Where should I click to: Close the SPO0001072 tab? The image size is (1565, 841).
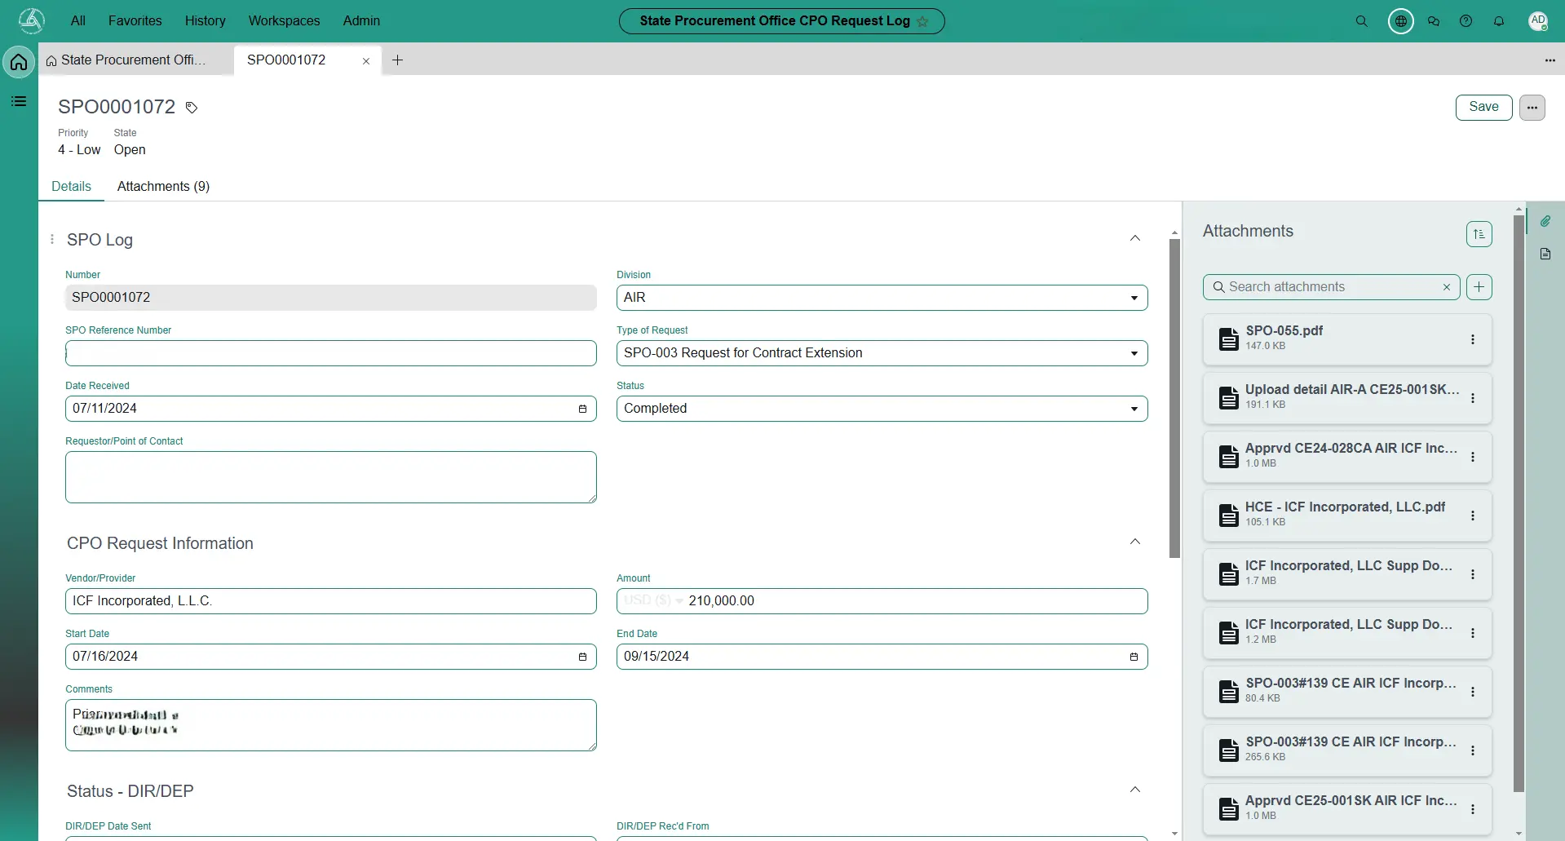coord(366,61)
